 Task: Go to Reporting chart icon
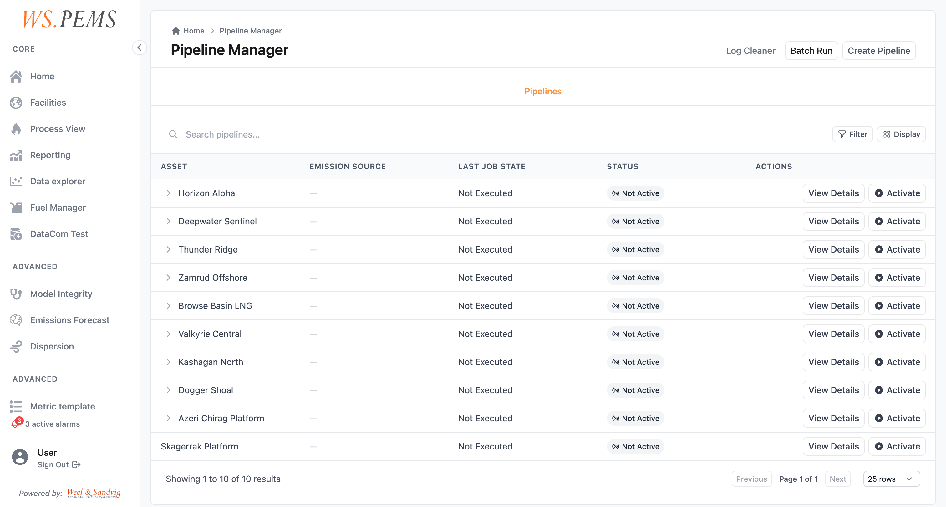coord(16,155)
